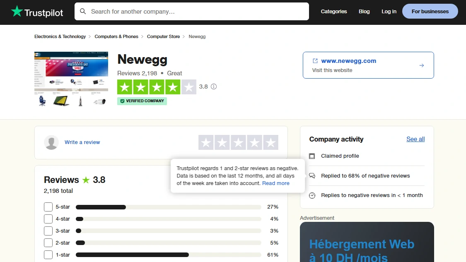Click the Newegg breadcrumb text
This screenshot has width=466, height=262.
point(197,36)
